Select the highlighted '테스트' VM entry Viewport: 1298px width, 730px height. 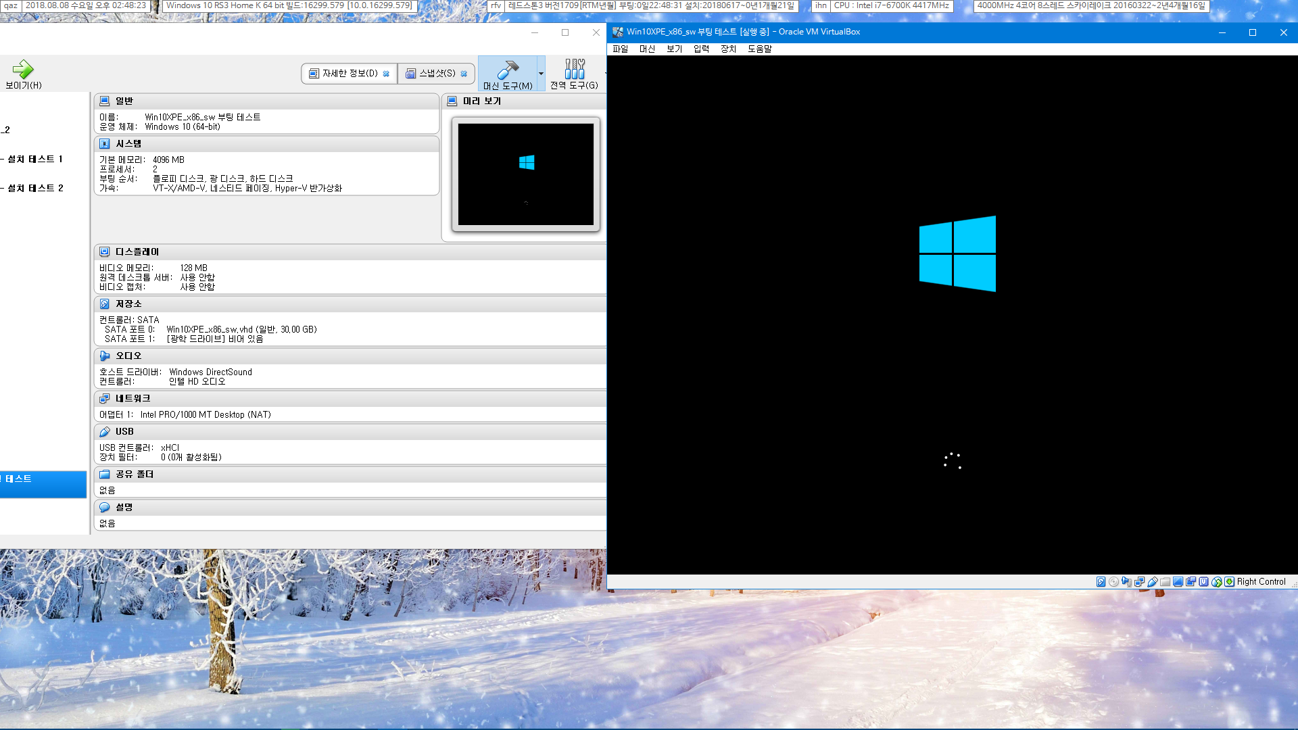(x=43, y=484)
